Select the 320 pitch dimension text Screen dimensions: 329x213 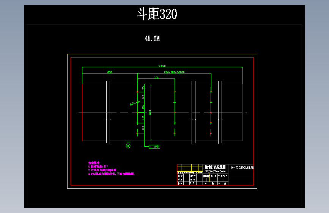tap(156, 78)
